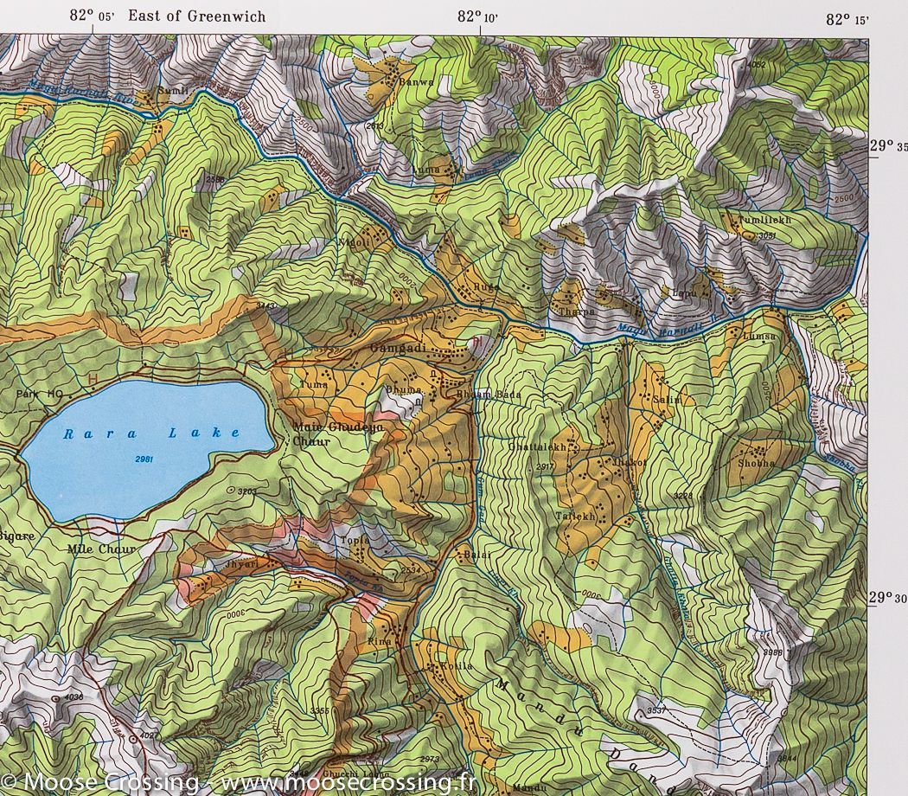Select the Shobha settlement marker
Image resolution: width=908 pixels, height=796 pixels.
[757, 465]
